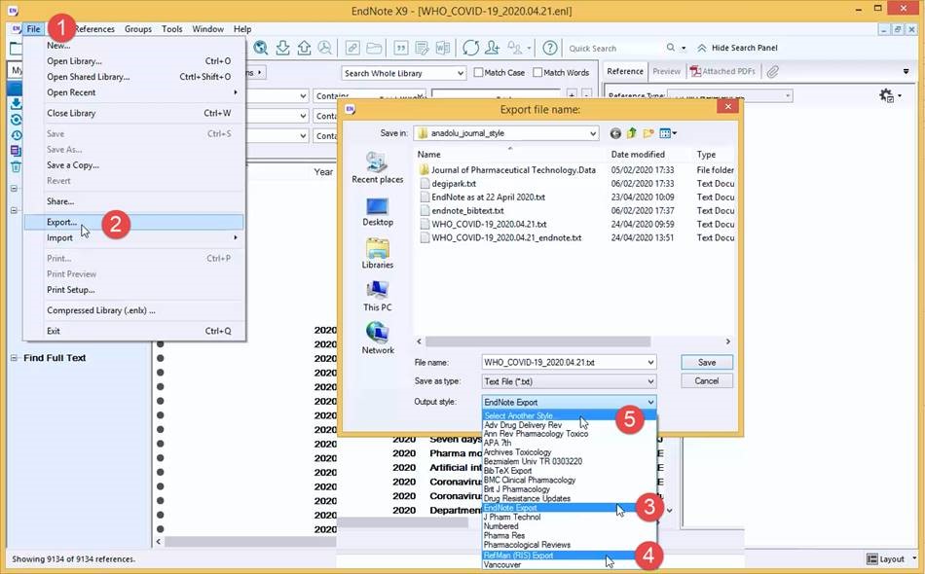Click the Cancel button in Export dialog
Image resolution: width=925 pixels, height=574 pixels.
point(707,381)
